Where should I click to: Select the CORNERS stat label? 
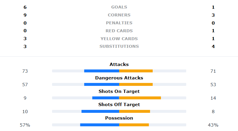click(x=119, y=15)
